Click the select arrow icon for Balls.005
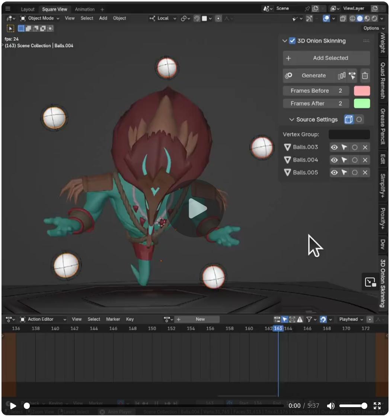The height and width of the screenshot is (416, 390). (x=344, y=173)
